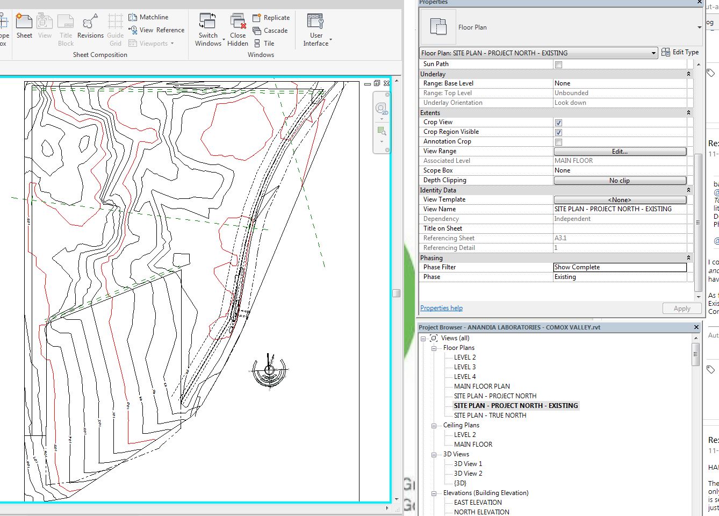Uncheck Crop Region Visible
The image size is (719, 516).
(558, 132)
